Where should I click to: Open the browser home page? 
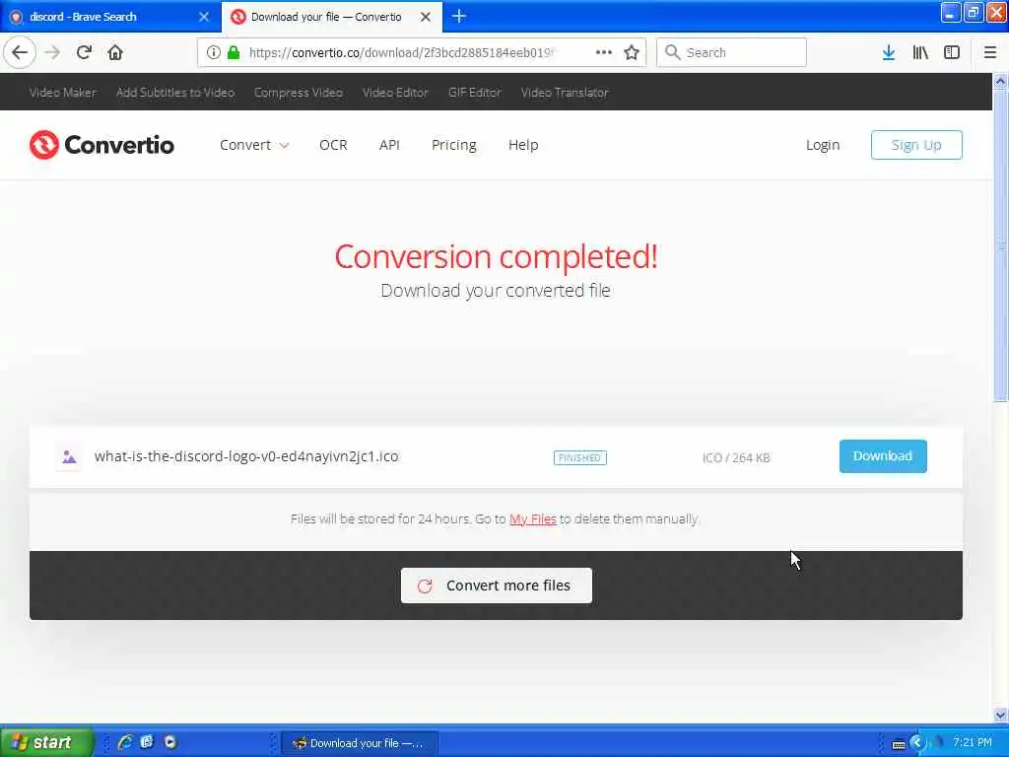[115, 52]
